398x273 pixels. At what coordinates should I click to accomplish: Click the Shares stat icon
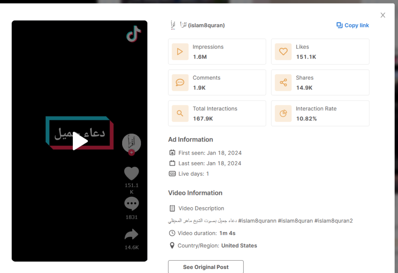coord(283,82)
